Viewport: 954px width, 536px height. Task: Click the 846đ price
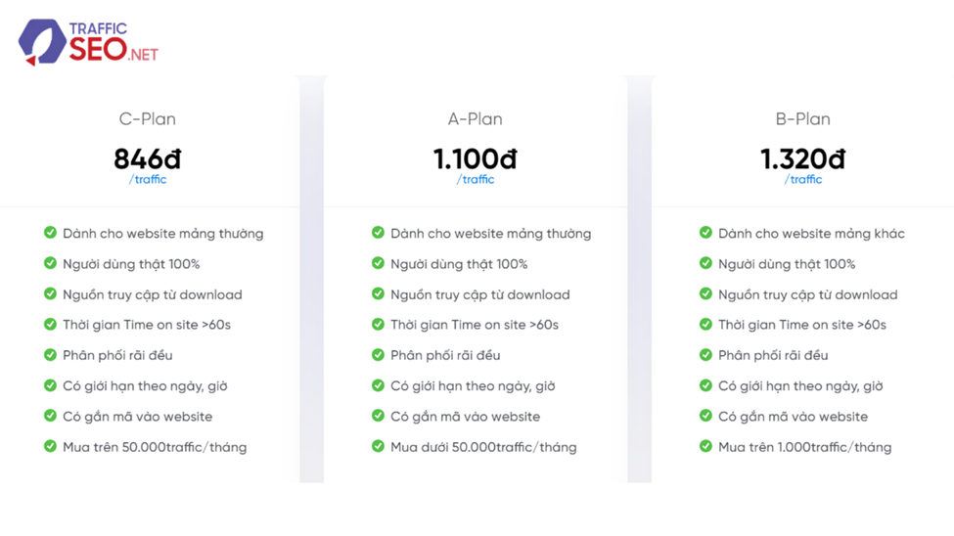[147, 158]
